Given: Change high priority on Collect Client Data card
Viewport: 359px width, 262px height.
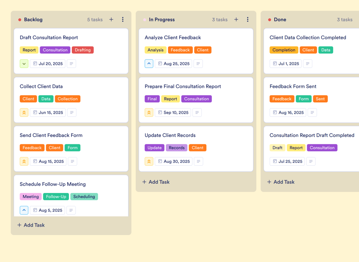Looking at the screenshot, I should (24, 113).
